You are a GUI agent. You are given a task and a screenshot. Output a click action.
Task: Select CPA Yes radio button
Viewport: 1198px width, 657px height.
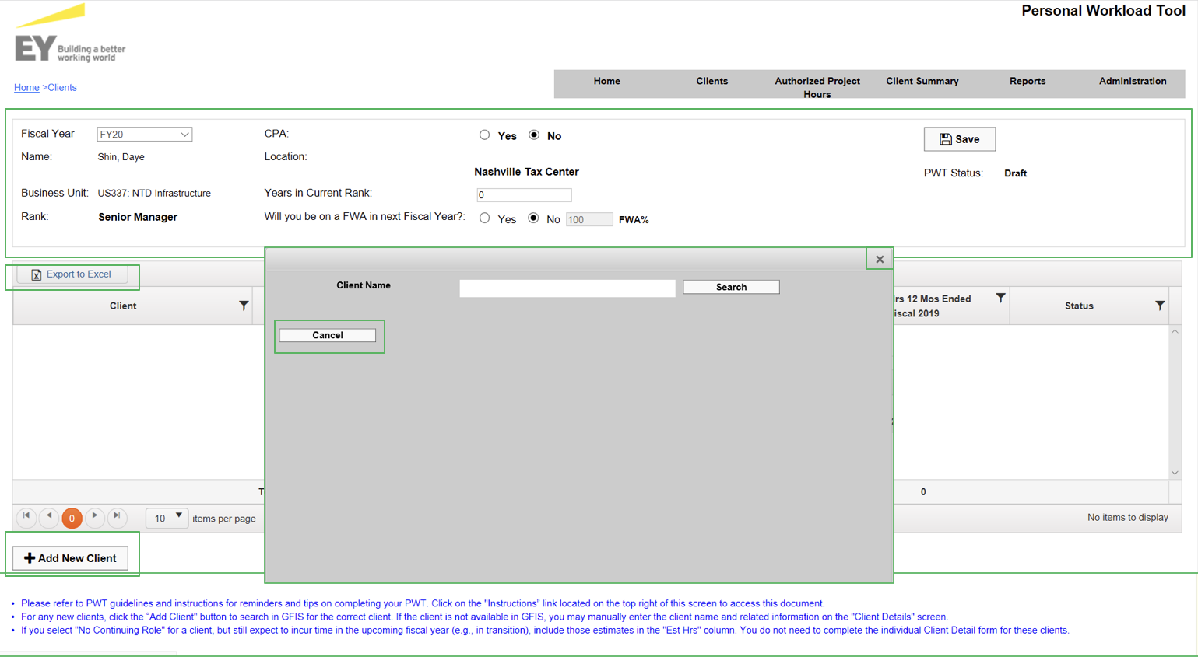(x=485, y=135)
